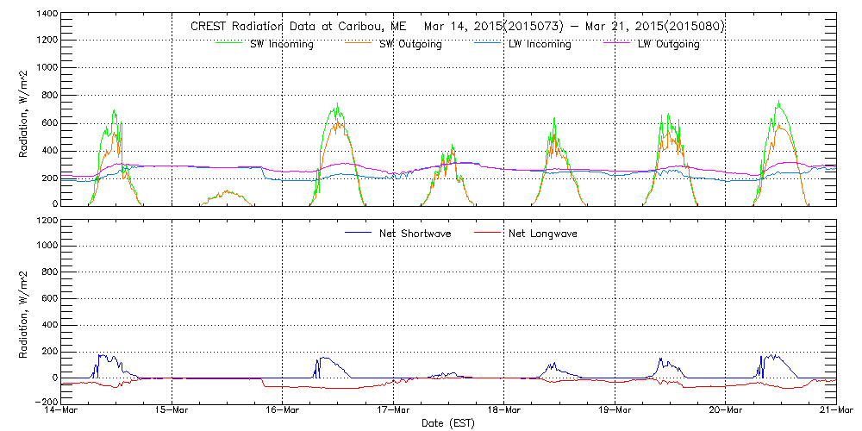This screenshot has height=431, width=862.
Task: Click the Date (EST) x-axis title
Action: pos(450,423)
